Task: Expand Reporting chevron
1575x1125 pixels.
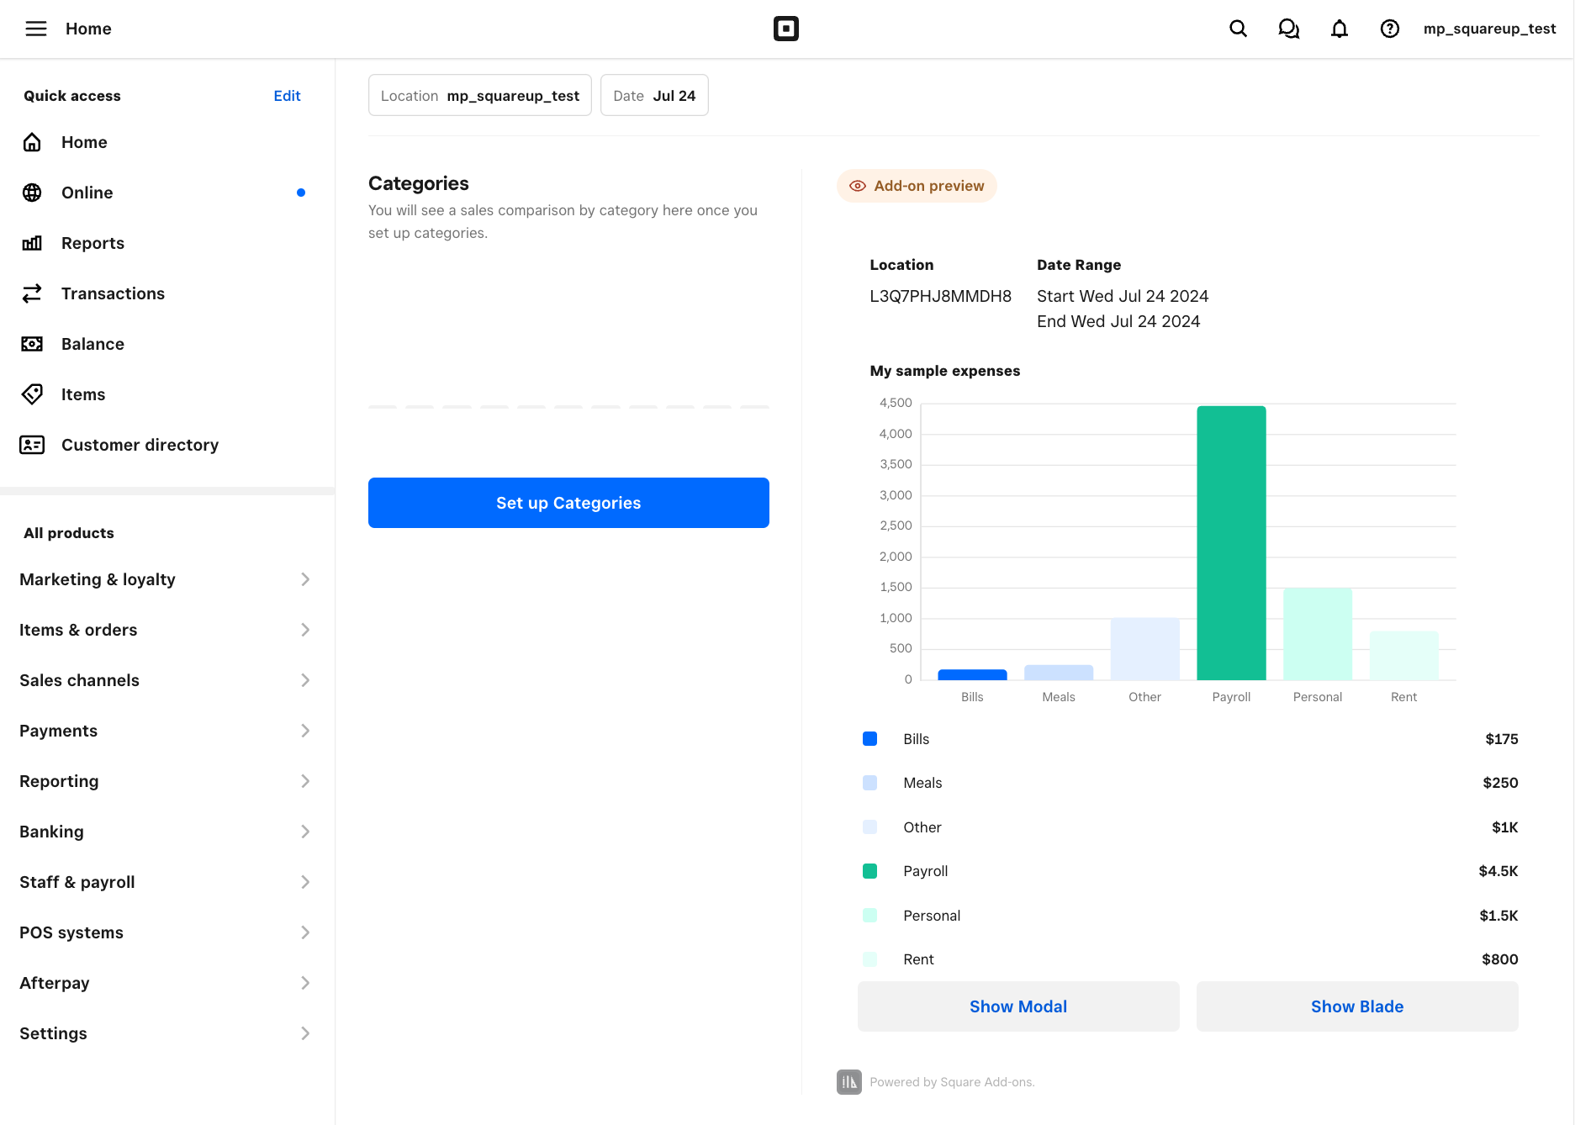Action: click(x=305, y=781)
